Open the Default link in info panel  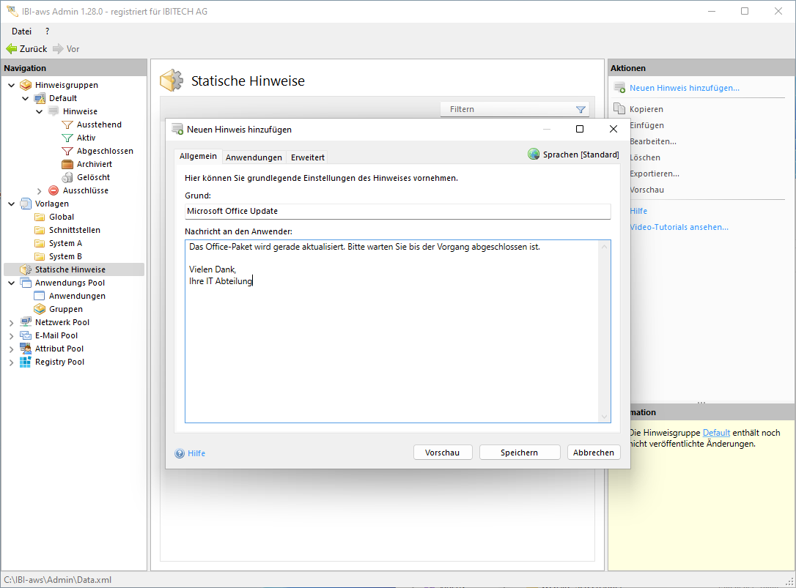pyautogui.click(x=716, y=433)
